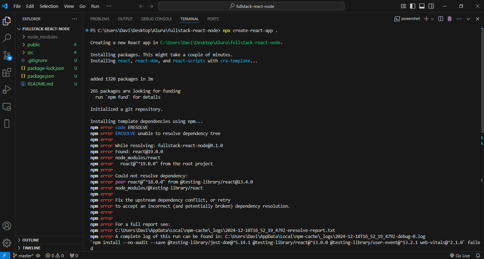Go forward using the navigation arrow
484x259 pixels.
(151, 6)
